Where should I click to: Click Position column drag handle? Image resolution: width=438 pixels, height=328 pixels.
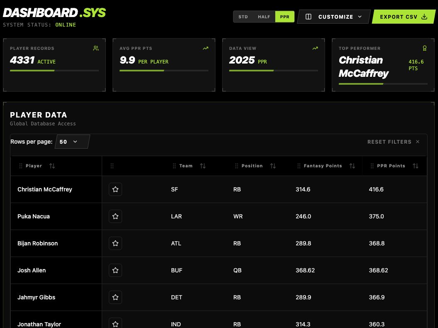[237, 166]
